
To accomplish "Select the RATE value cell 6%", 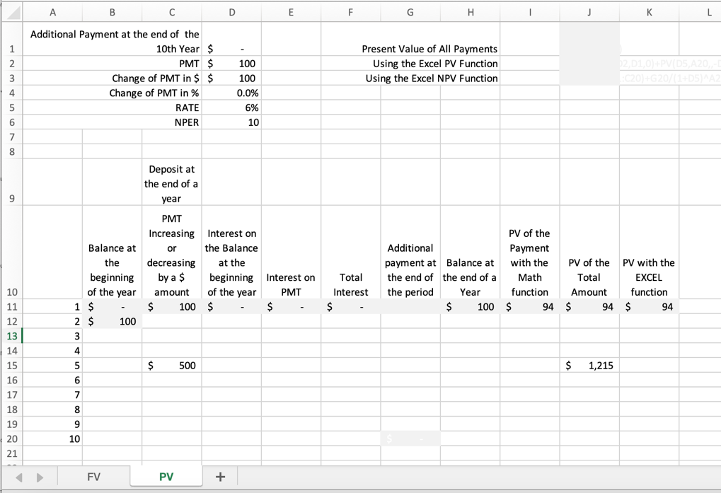I will [x=232, y=108].
